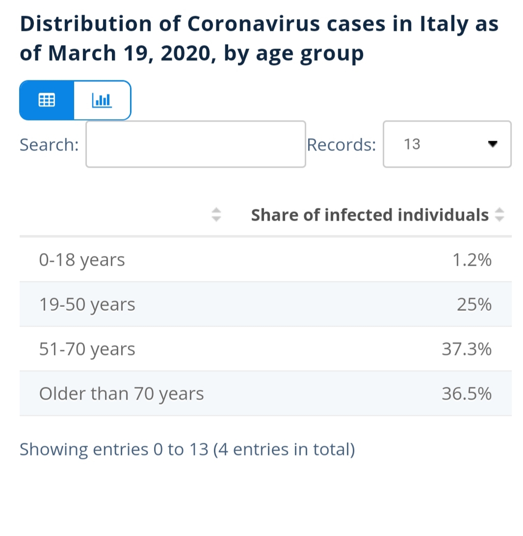The height and width of the screenshot is (536, 523).
Task: Select the 0-18 years row
Action: pos(265,259)
